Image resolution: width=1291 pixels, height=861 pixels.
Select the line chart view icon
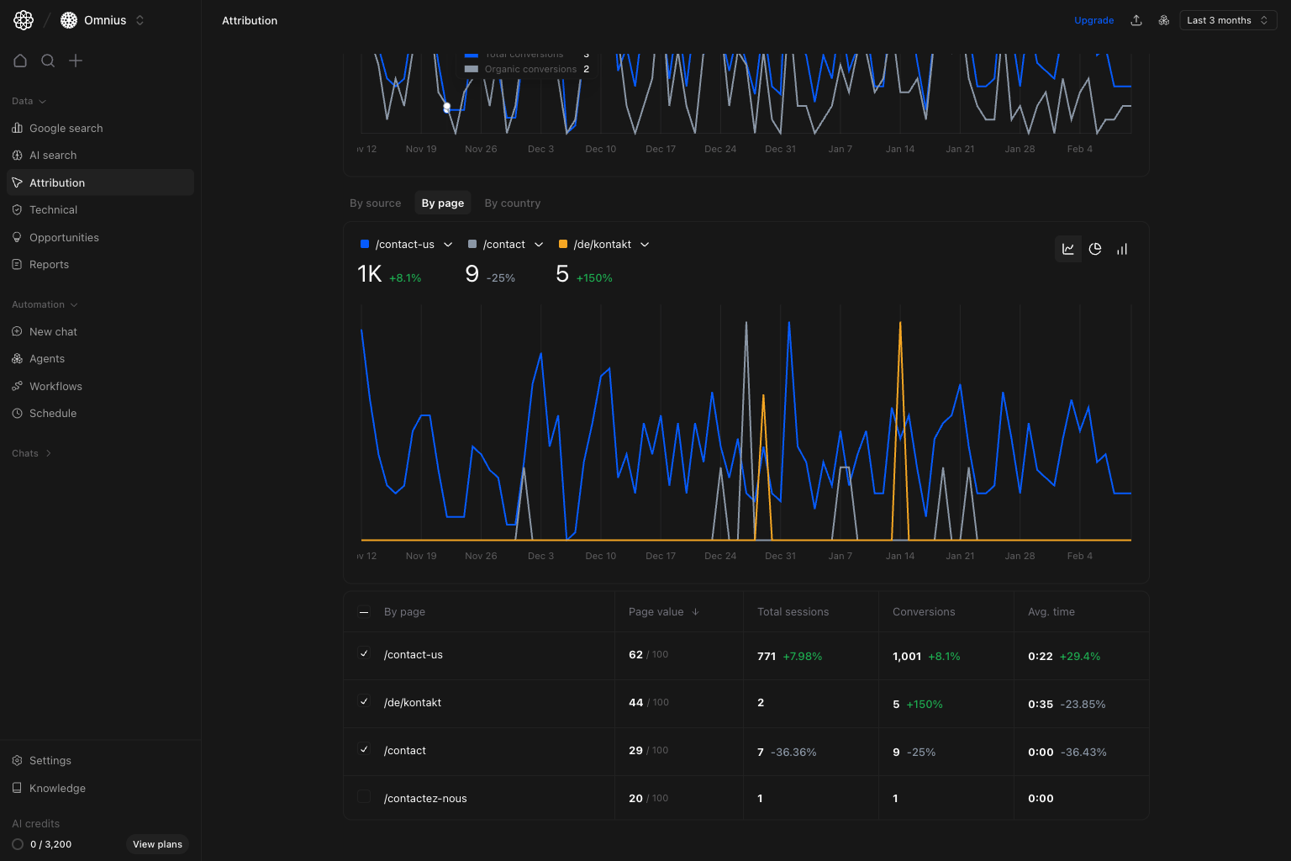pyautogui.click(x=1068, y=249)
